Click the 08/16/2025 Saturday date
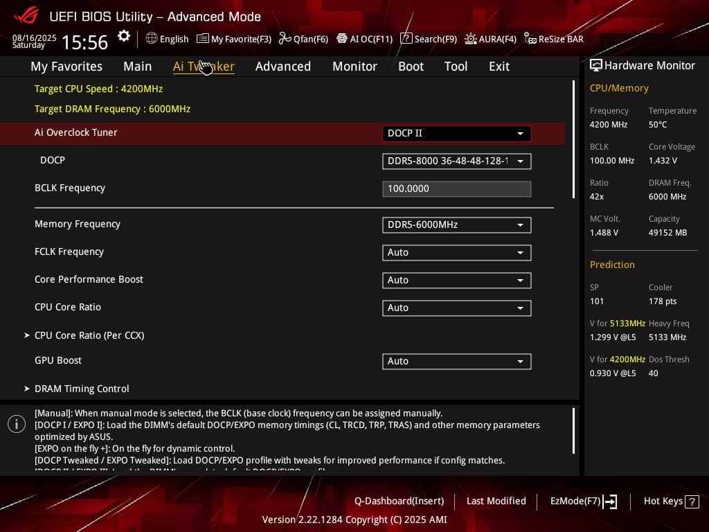This screenshot has height=532, width=709. (x=34, y=41)
